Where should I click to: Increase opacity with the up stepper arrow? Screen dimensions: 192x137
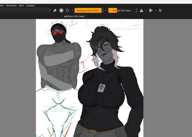(103, 9)
